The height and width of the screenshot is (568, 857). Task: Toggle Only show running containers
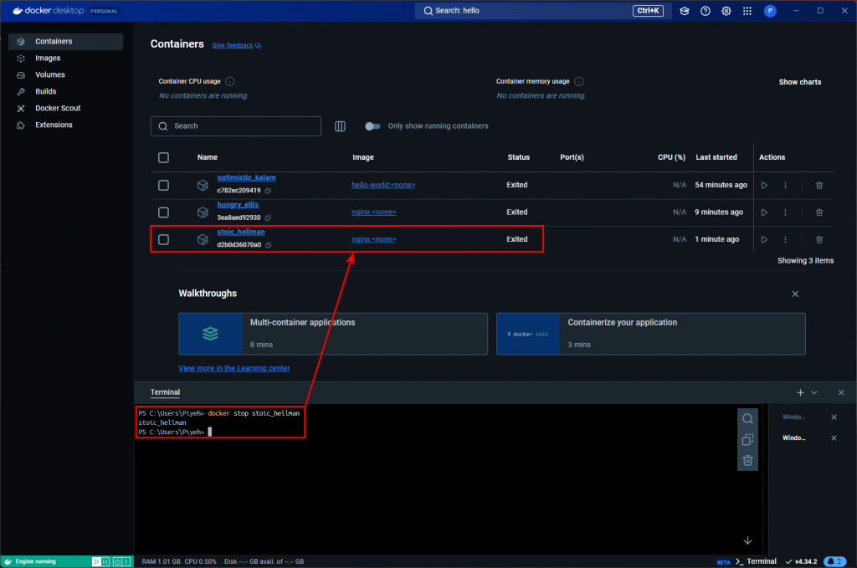click(372, 126)
